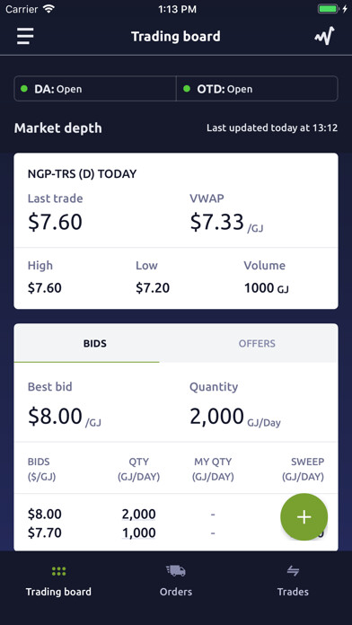Select the DA: Open market status

coord(95,89)
